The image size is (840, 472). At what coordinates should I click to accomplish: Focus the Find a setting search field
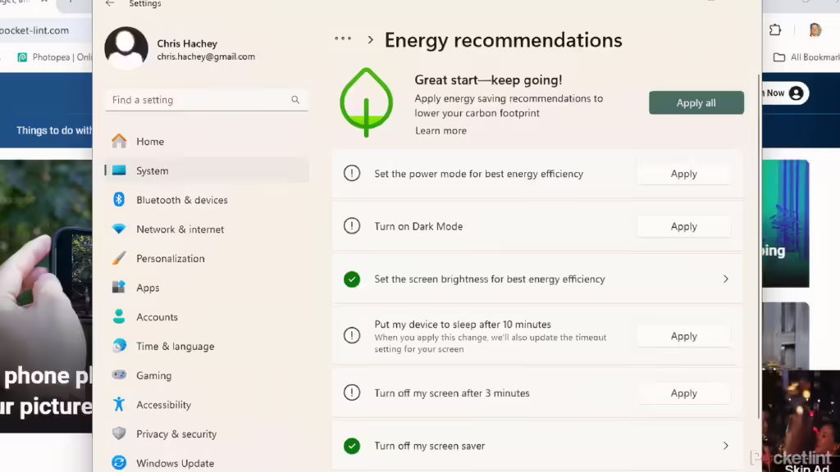coord(206,100)
